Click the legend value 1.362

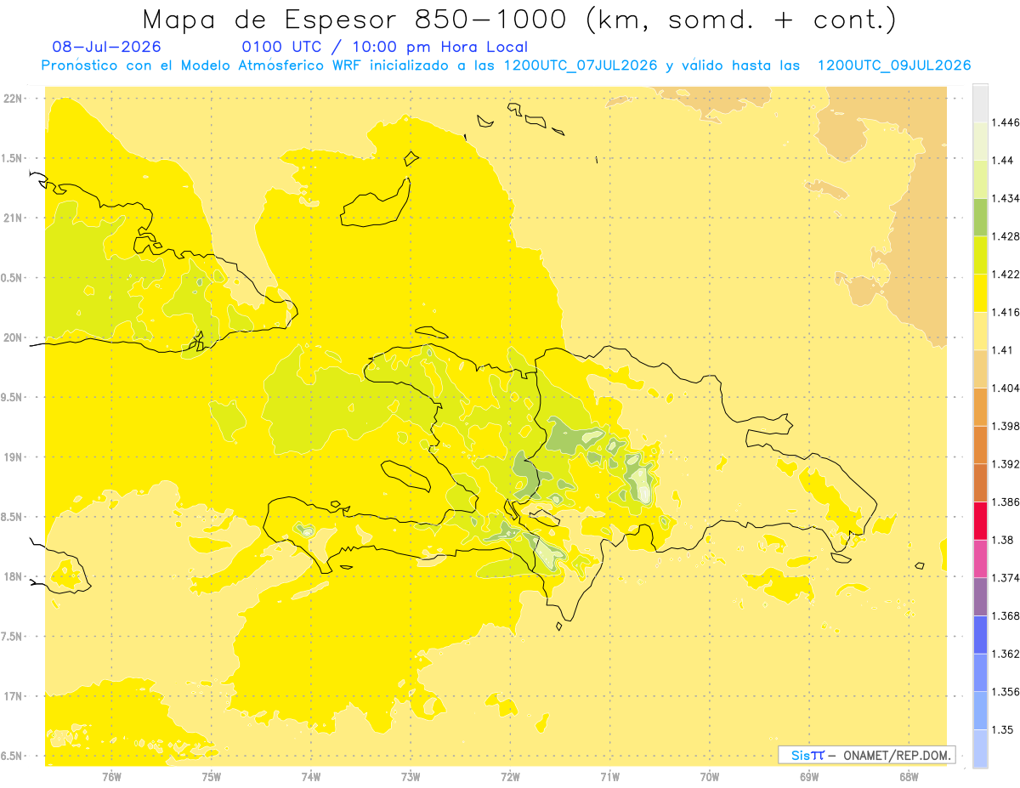tap(1006, 654)
